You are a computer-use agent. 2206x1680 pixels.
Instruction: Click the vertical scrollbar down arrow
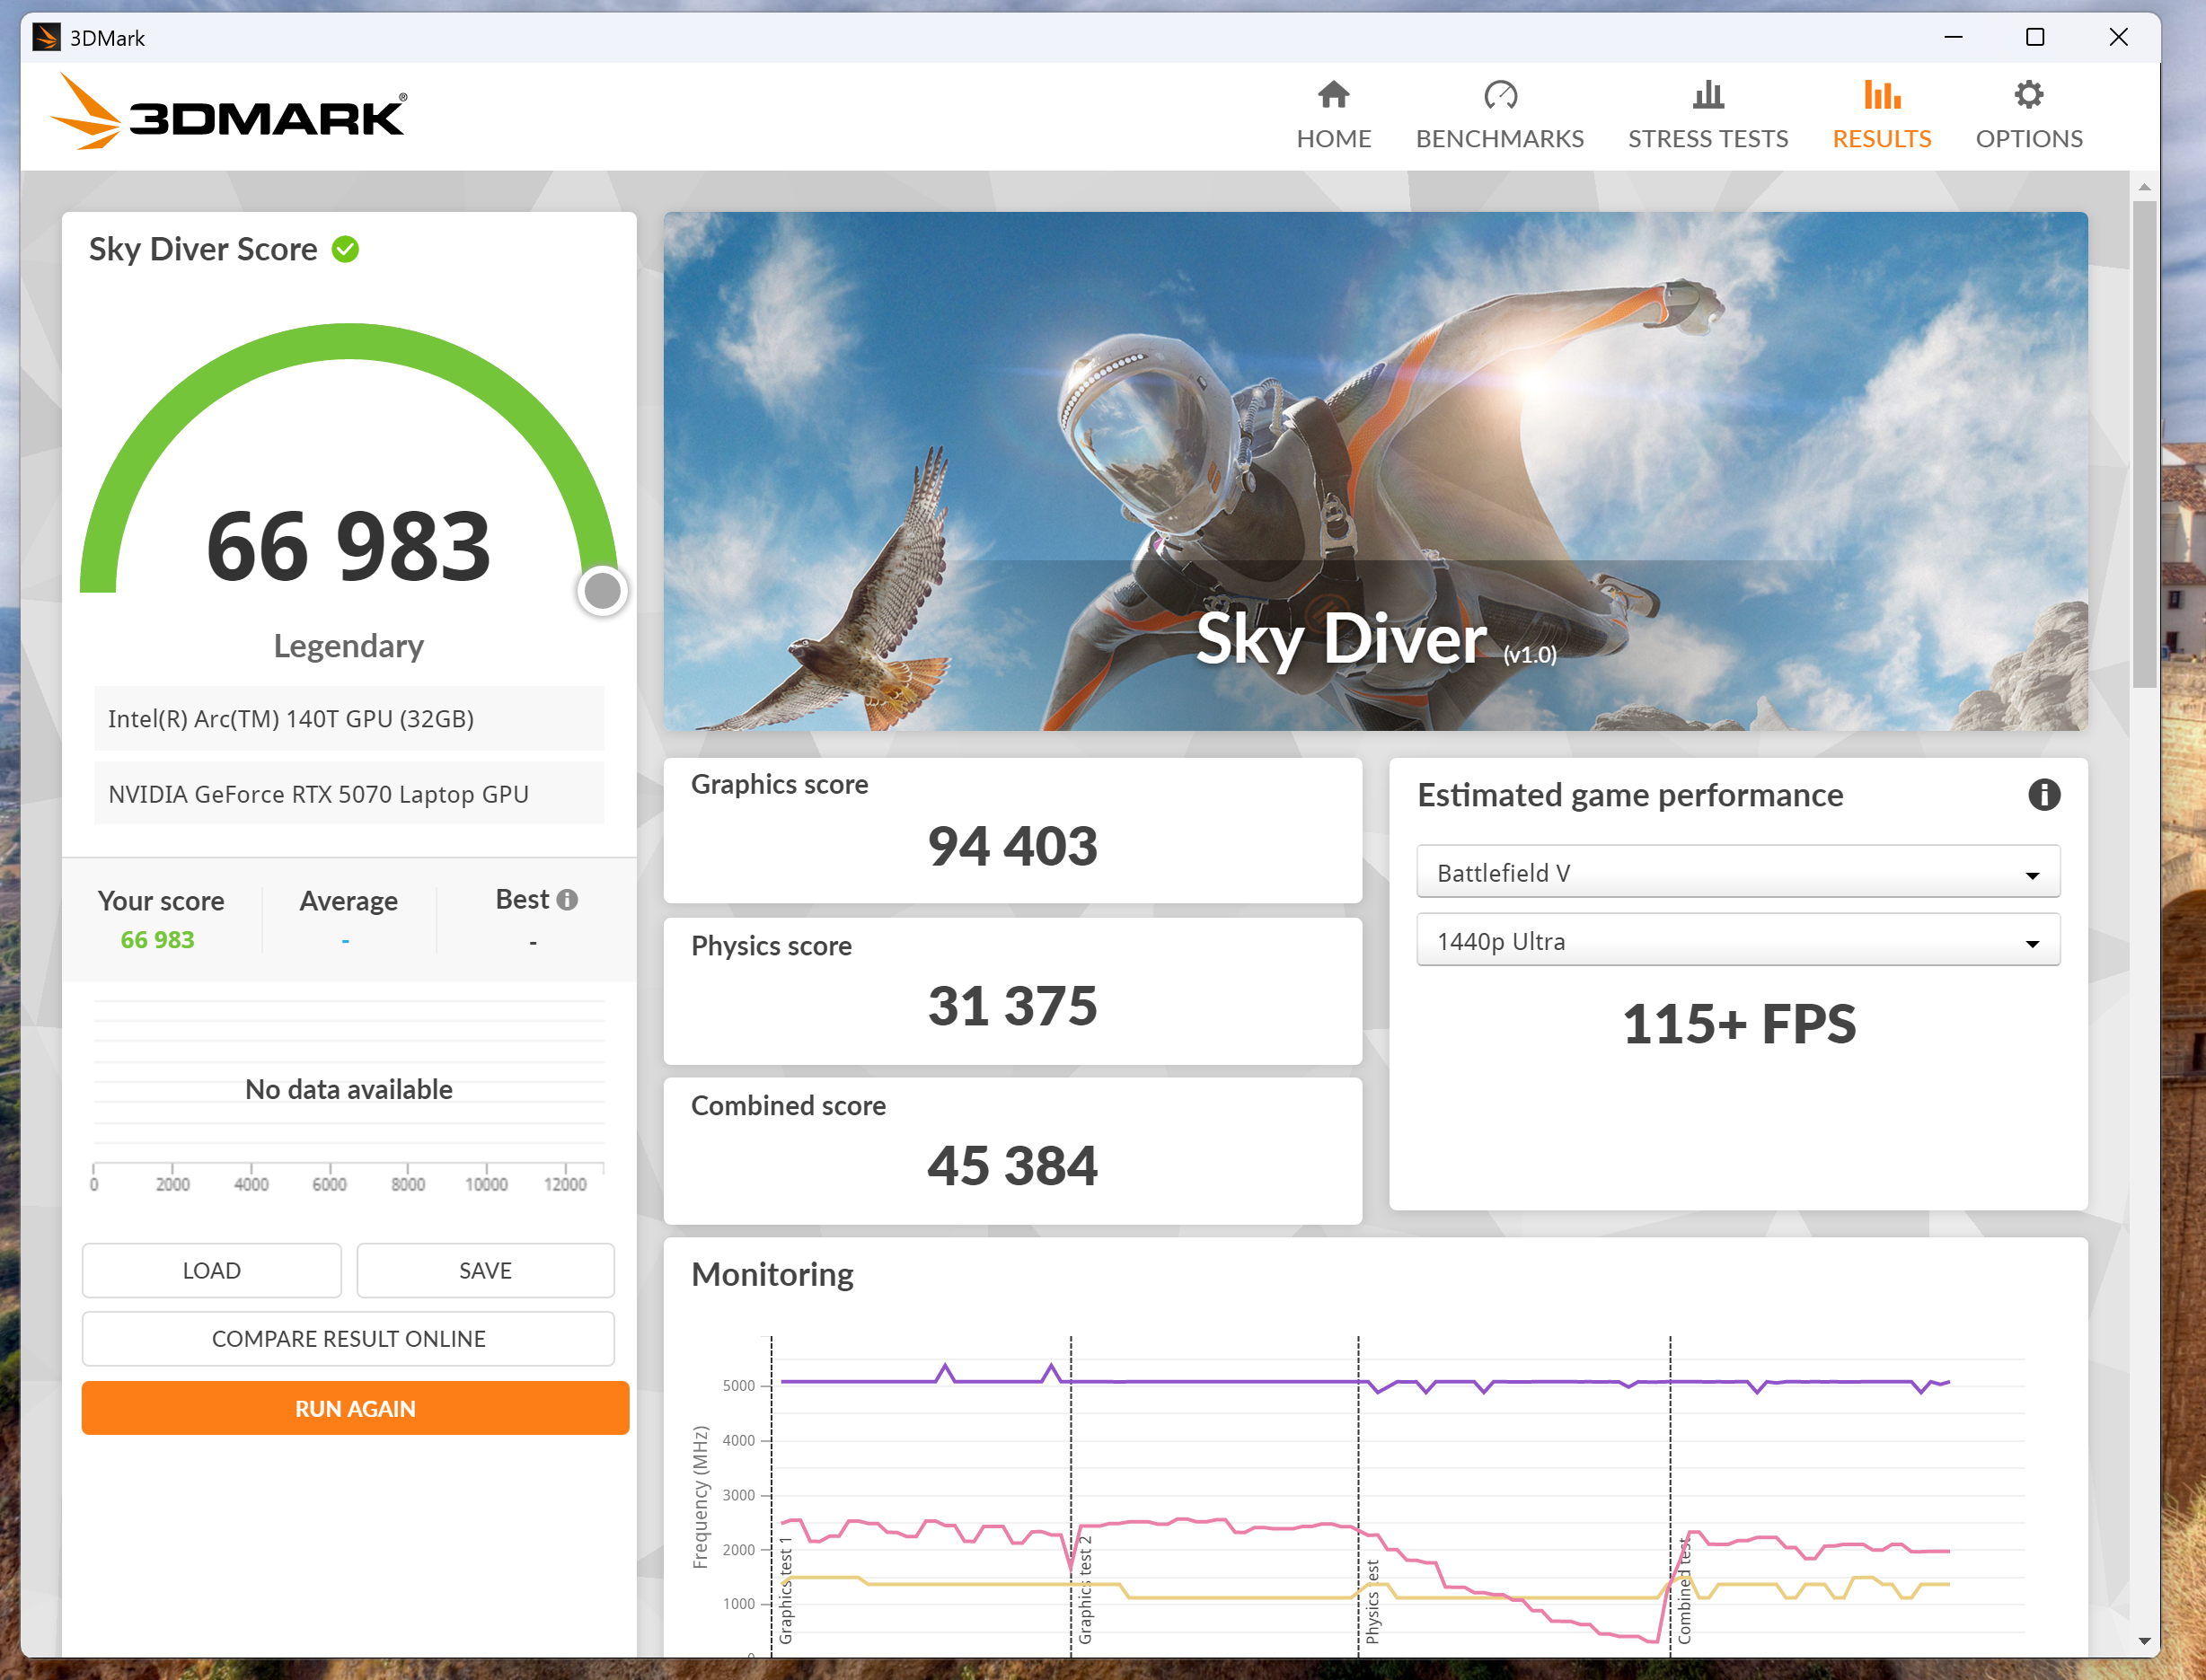click(2144, 1641)
